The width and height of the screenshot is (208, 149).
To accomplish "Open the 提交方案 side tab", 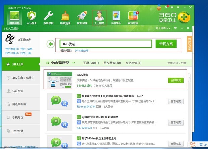I will tap(189, 44).
